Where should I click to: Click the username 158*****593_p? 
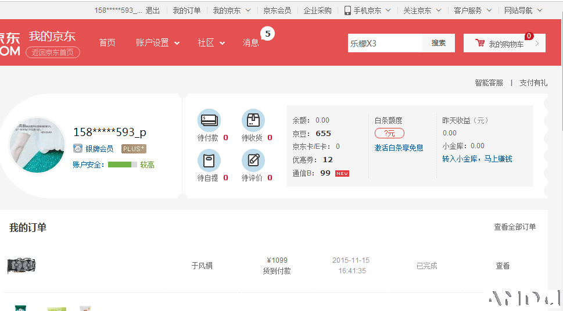110,132
